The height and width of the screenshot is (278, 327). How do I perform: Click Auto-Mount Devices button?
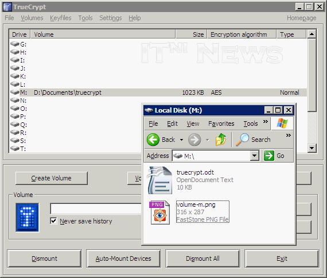(123, 258)
